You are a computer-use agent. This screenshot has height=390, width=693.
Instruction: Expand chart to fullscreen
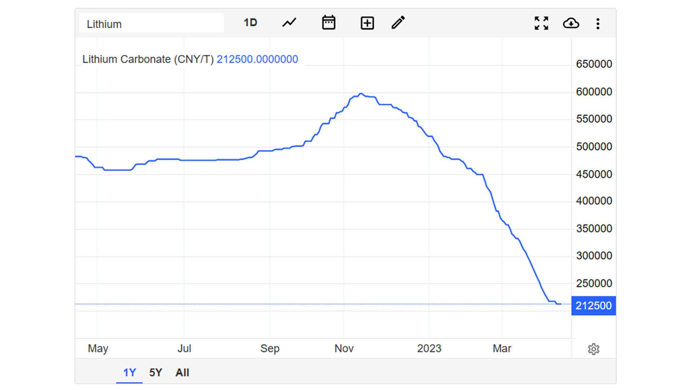click(541, 23)
